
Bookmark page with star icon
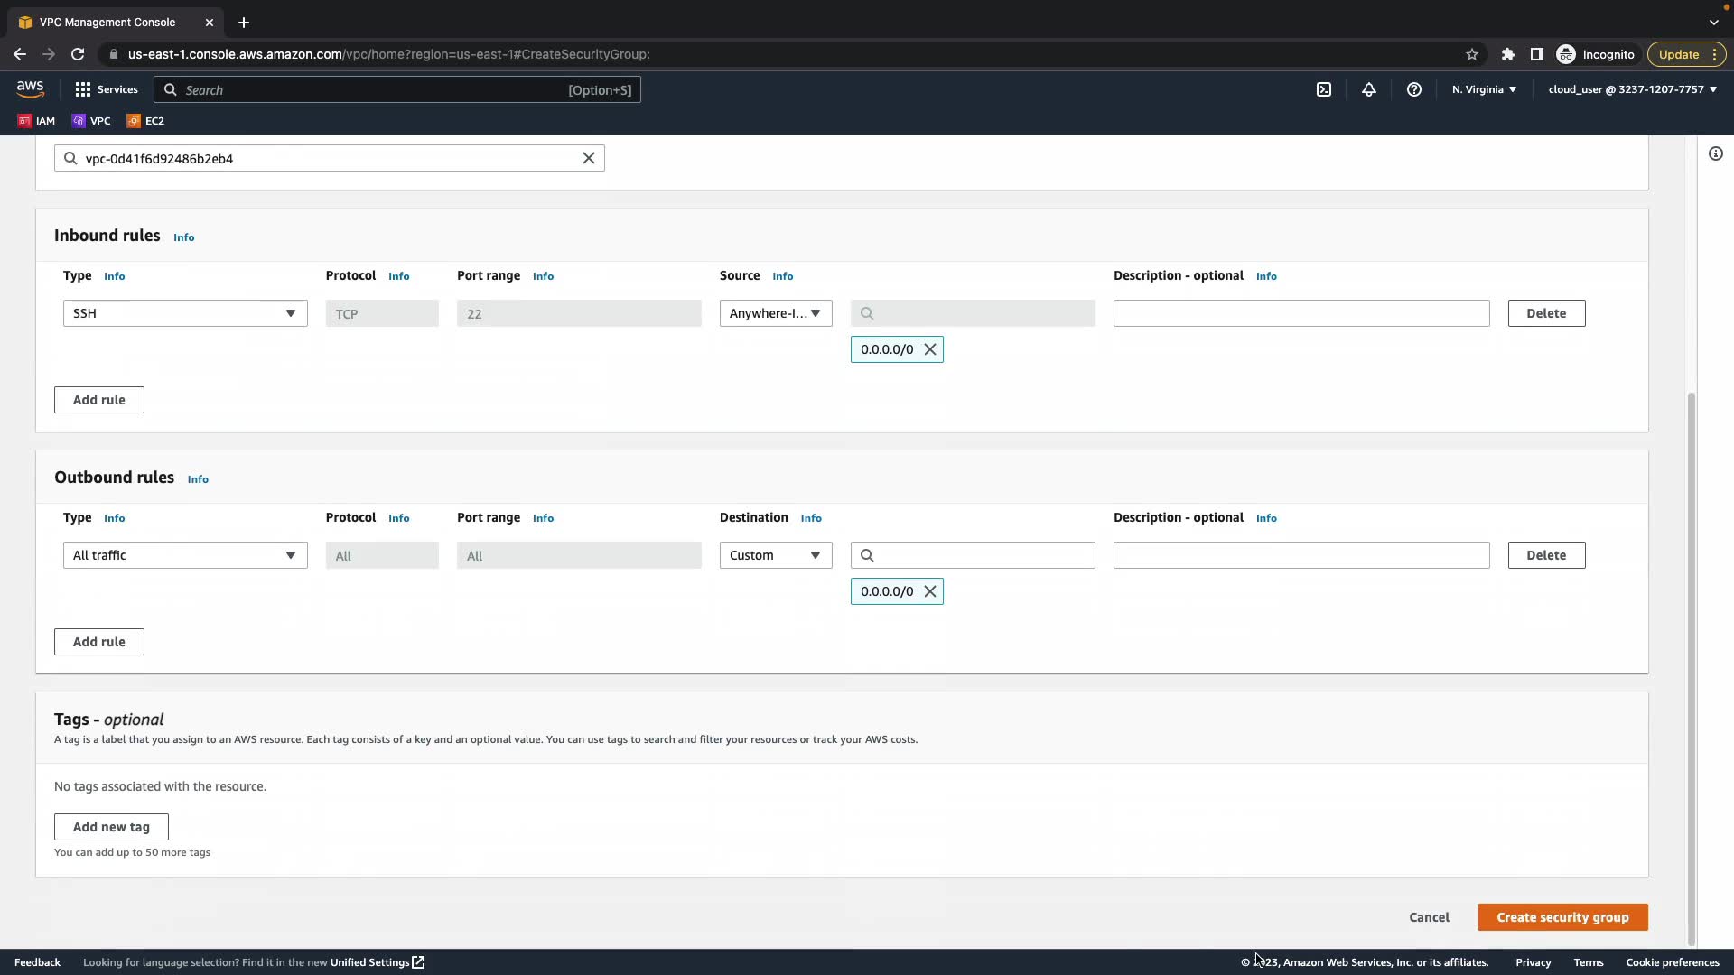click(x=1472, y=54)
